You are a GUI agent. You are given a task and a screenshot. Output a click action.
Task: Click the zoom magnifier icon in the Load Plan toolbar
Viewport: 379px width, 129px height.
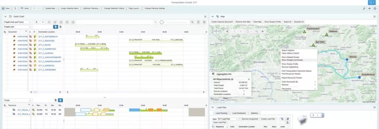(x=282, y=119)
